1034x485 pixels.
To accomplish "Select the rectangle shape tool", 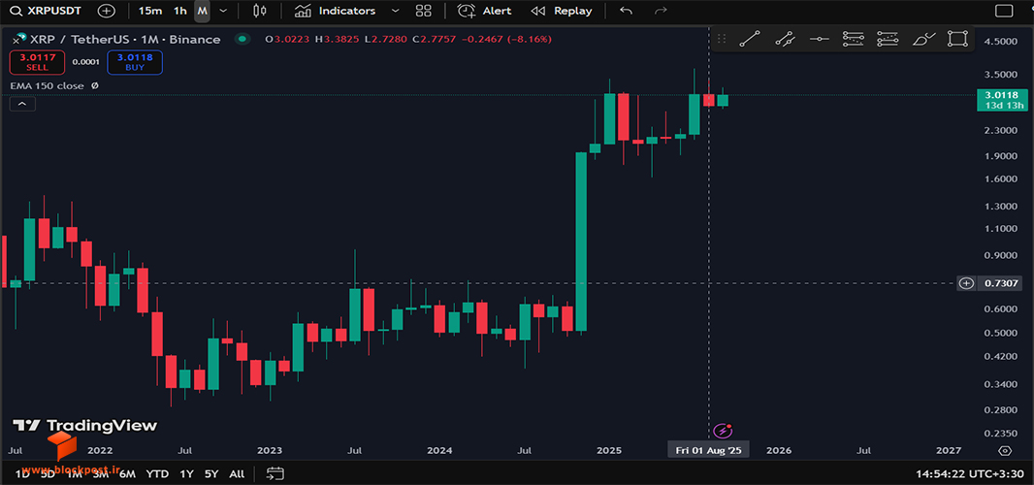I will pyautogui.click(x=957, y=39).
